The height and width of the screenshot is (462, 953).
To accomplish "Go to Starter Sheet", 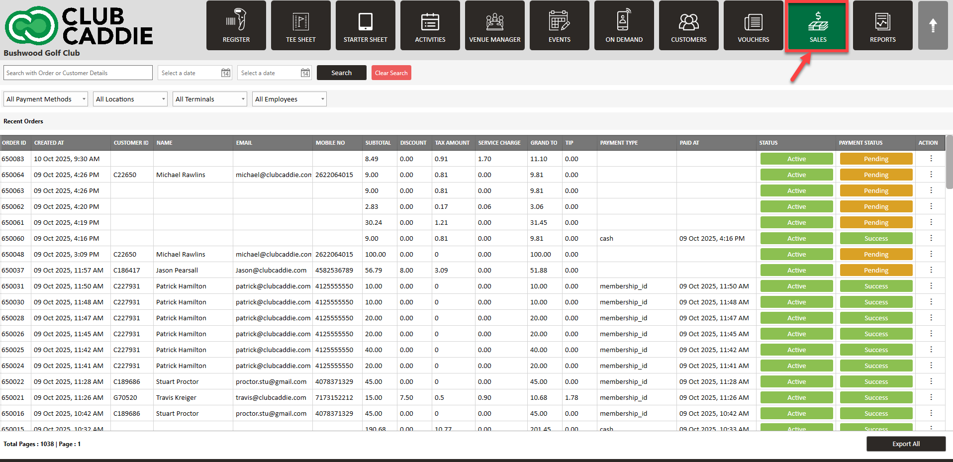I will [365, 26].
